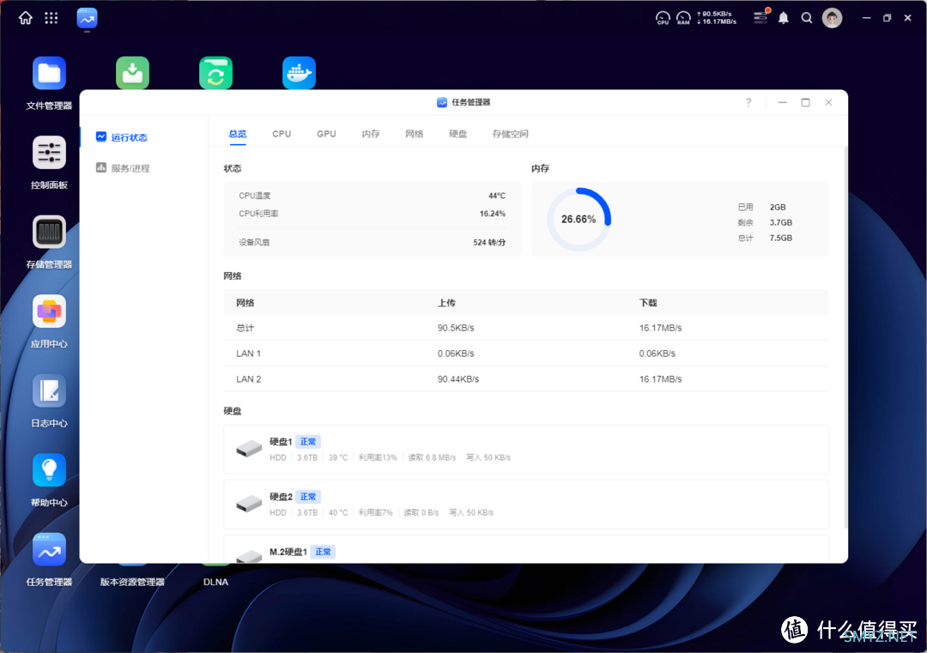Screen dimensions: 927x653
Task: Open the user avatar menu
Action: tap(832, 18)
